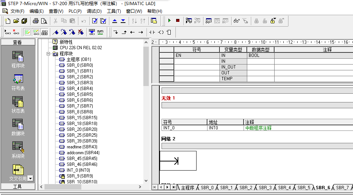
Task: Click the 工具 bar at panel bottom
Action: [17, 186]
